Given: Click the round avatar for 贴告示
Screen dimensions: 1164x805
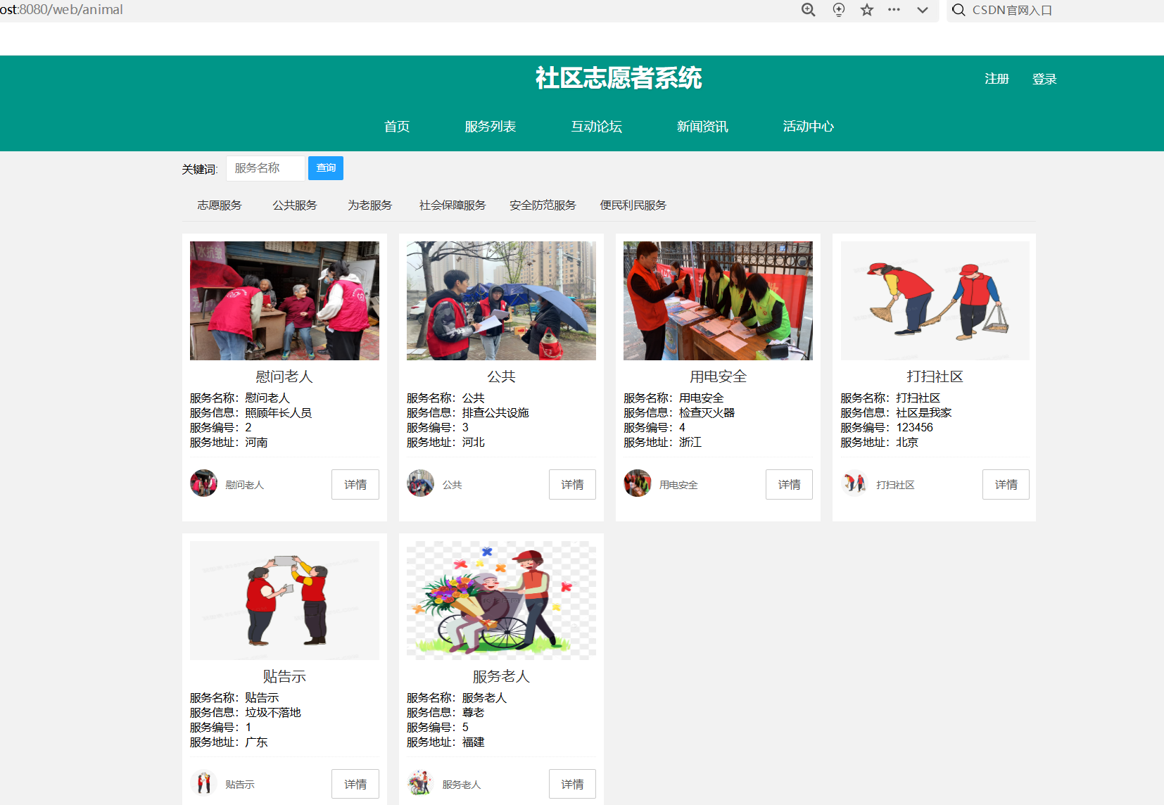Looking at the screenshot, I should 203,783.
